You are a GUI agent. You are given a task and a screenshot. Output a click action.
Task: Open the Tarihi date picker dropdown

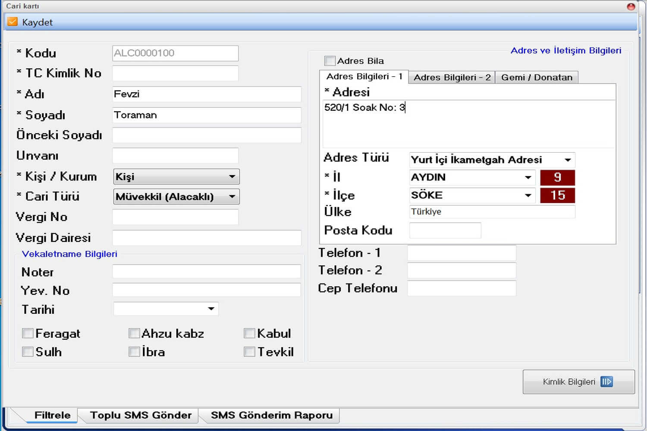(x=211, y=309)
